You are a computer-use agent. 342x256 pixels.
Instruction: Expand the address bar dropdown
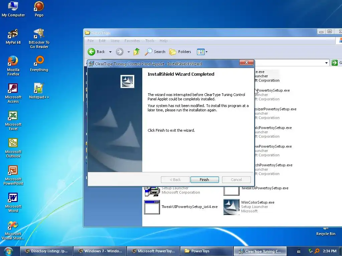326,63
